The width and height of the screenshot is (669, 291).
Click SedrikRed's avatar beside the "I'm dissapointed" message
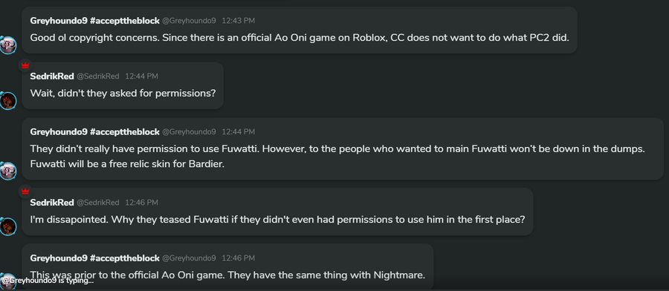point(7,226)
